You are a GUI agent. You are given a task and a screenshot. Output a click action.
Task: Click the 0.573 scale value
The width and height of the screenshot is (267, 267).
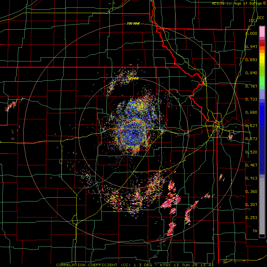pos(251,139)
